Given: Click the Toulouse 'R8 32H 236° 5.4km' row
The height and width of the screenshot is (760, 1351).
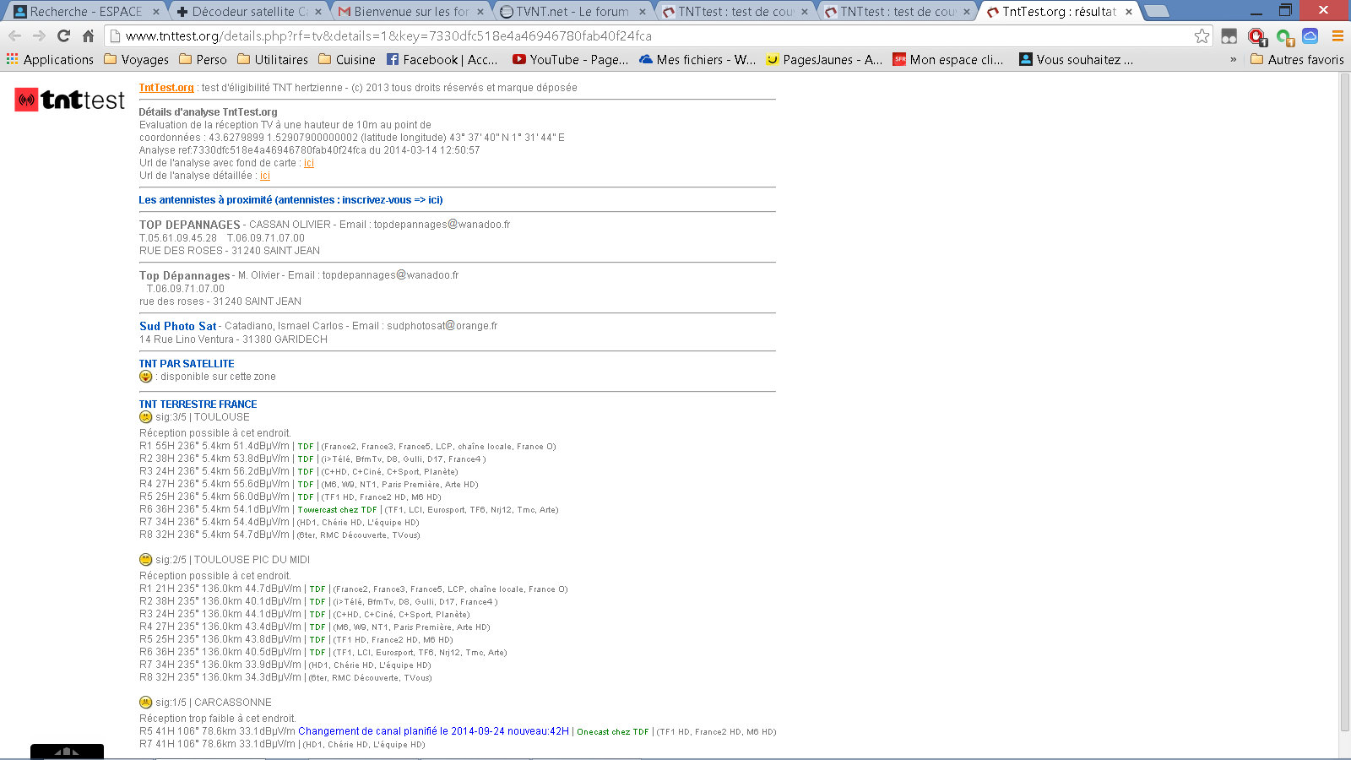Looking at the screenshot, I should click(279, 535).
